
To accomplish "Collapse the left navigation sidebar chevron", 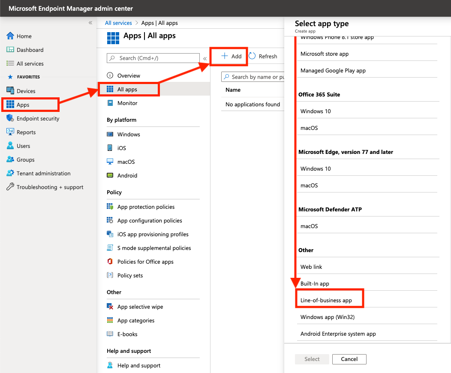I will click(x=90, y=23).
